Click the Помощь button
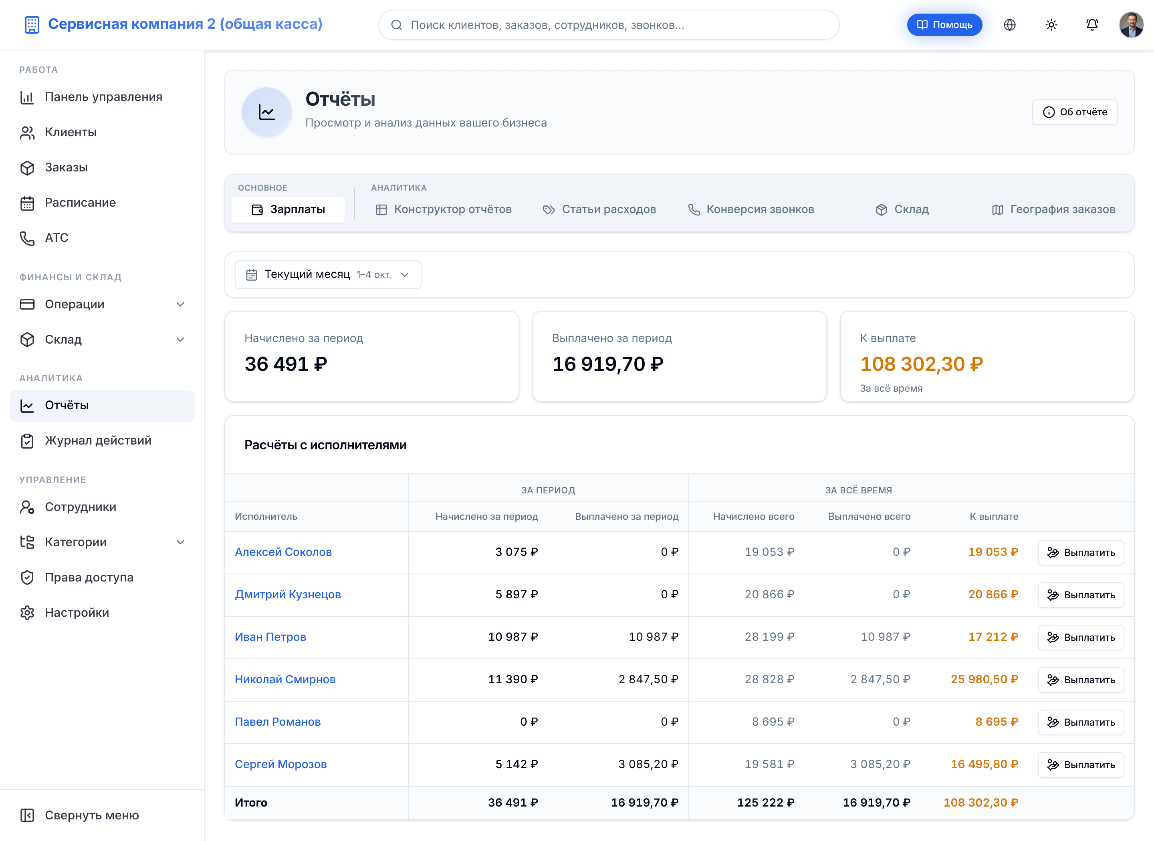Viewport: 1154px width, 841px height. click(x=945, y=24)
